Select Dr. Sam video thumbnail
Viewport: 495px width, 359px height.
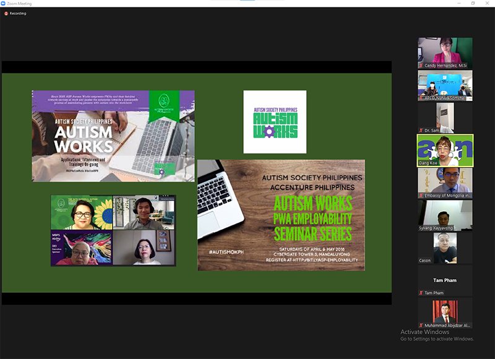(445, 118)
